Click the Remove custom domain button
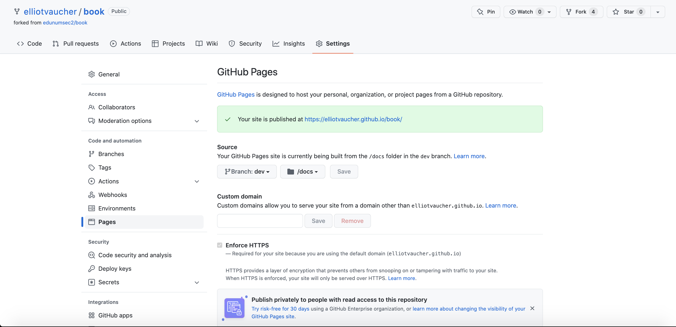The image size is (676, 327). (352, 221)
